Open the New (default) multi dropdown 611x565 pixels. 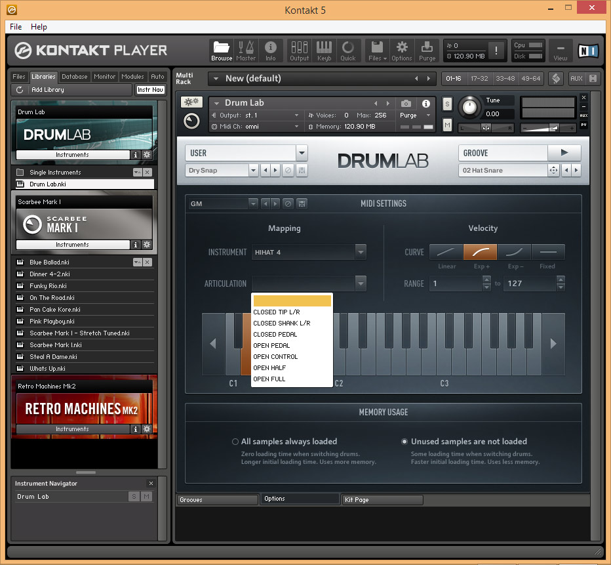216,78
